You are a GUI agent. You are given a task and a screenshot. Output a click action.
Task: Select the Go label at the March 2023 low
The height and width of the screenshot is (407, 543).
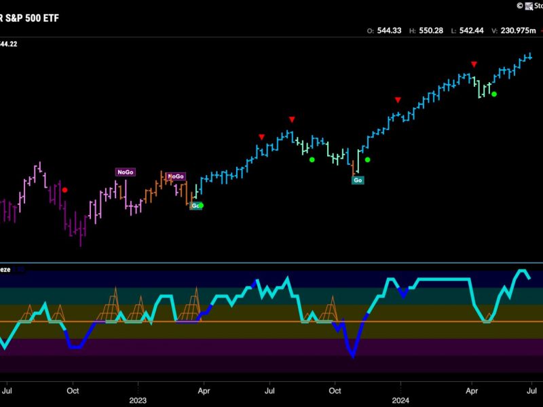coord(195,206)
